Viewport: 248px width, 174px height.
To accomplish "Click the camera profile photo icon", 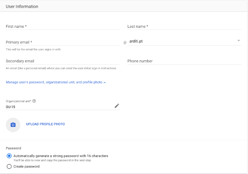I will [x=13, y=124].
